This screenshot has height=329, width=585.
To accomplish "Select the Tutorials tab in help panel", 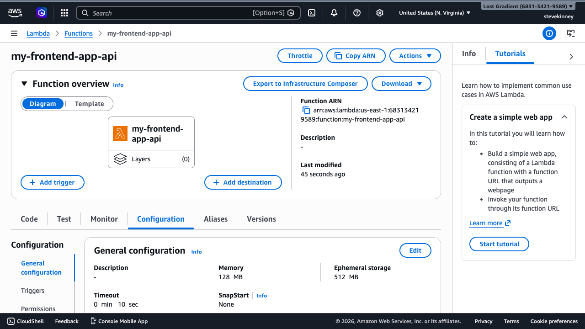I will [x=511, y=53].
